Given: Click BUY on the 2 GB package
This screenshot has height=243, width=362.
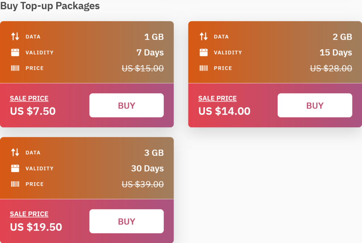Looking at the screenshot, I should (x=315, y=105).
